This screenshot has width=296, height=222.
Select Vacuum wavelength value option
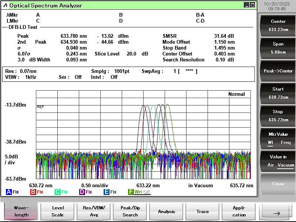[286, 165]
